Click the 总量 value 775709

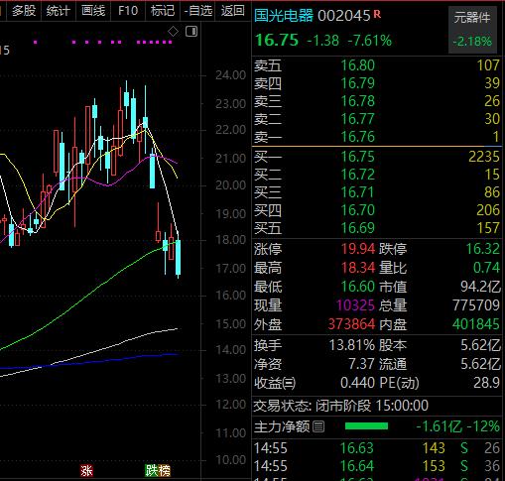[476, 305]
